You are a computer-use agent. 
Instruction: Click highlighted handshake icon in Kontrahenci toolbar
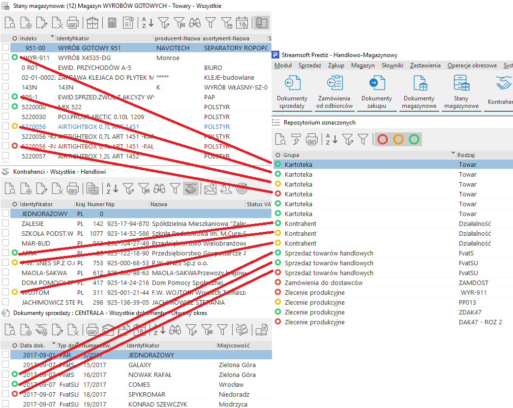tap(191, 188)
